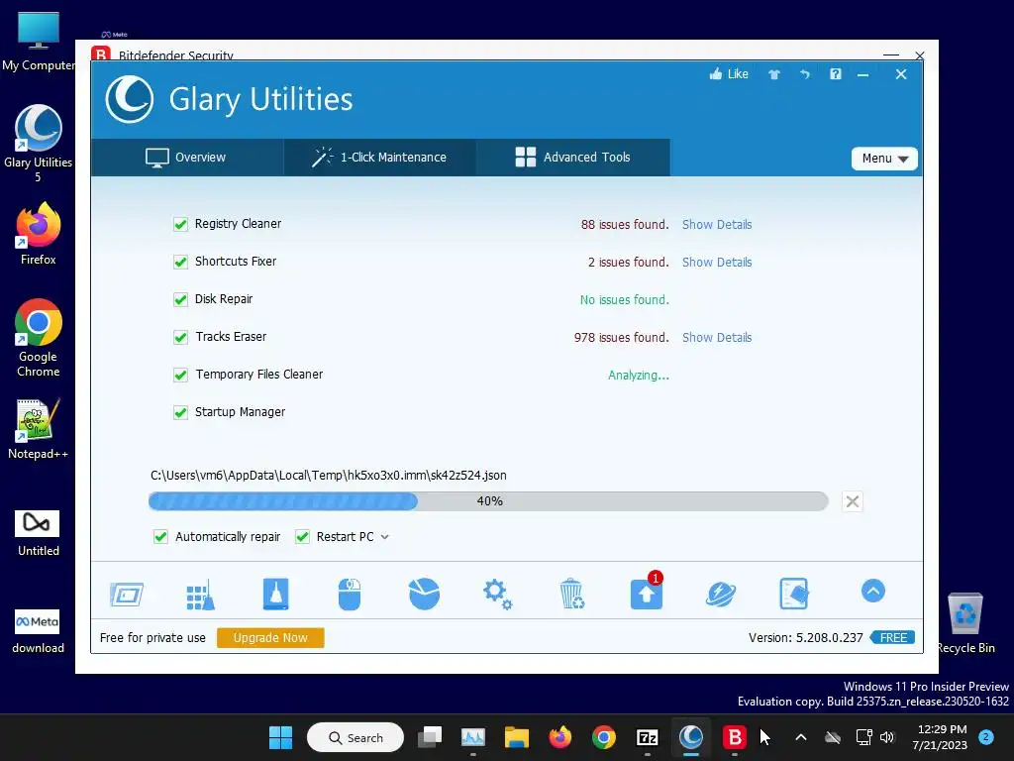
Task: Open Notepad++ desktop shortcut
Action: tap(39, 429)
